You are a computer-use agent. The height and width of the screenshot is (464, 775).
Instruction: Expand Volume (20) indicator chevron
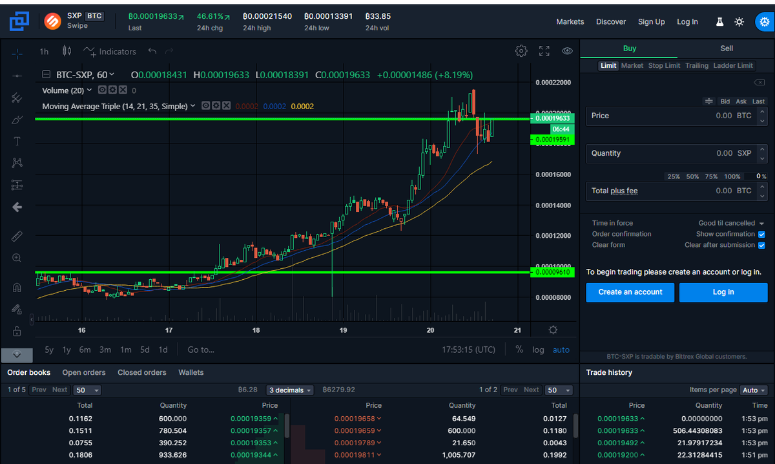[x=89, y=90]
